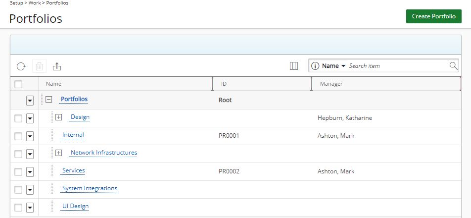Click the drag handle of Internal row
Viewport: 471px width, 218px height.
coord(52,135)
